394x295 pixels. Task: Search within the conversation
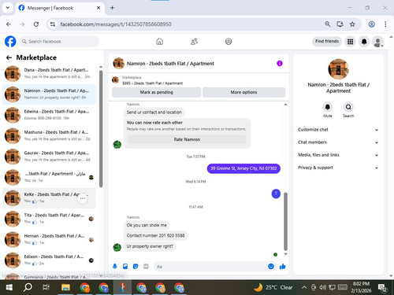tap(348, 107)
